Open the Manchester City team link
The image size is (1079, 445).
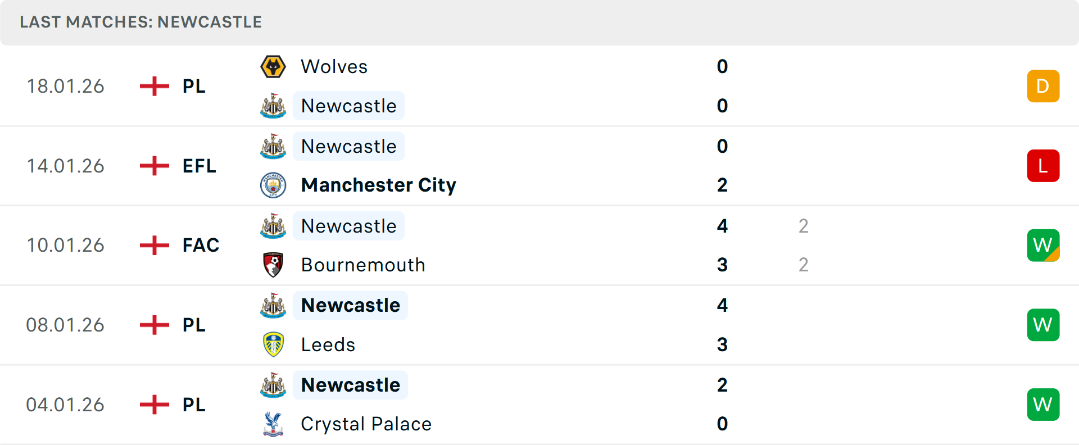click(x=378, y=185)
